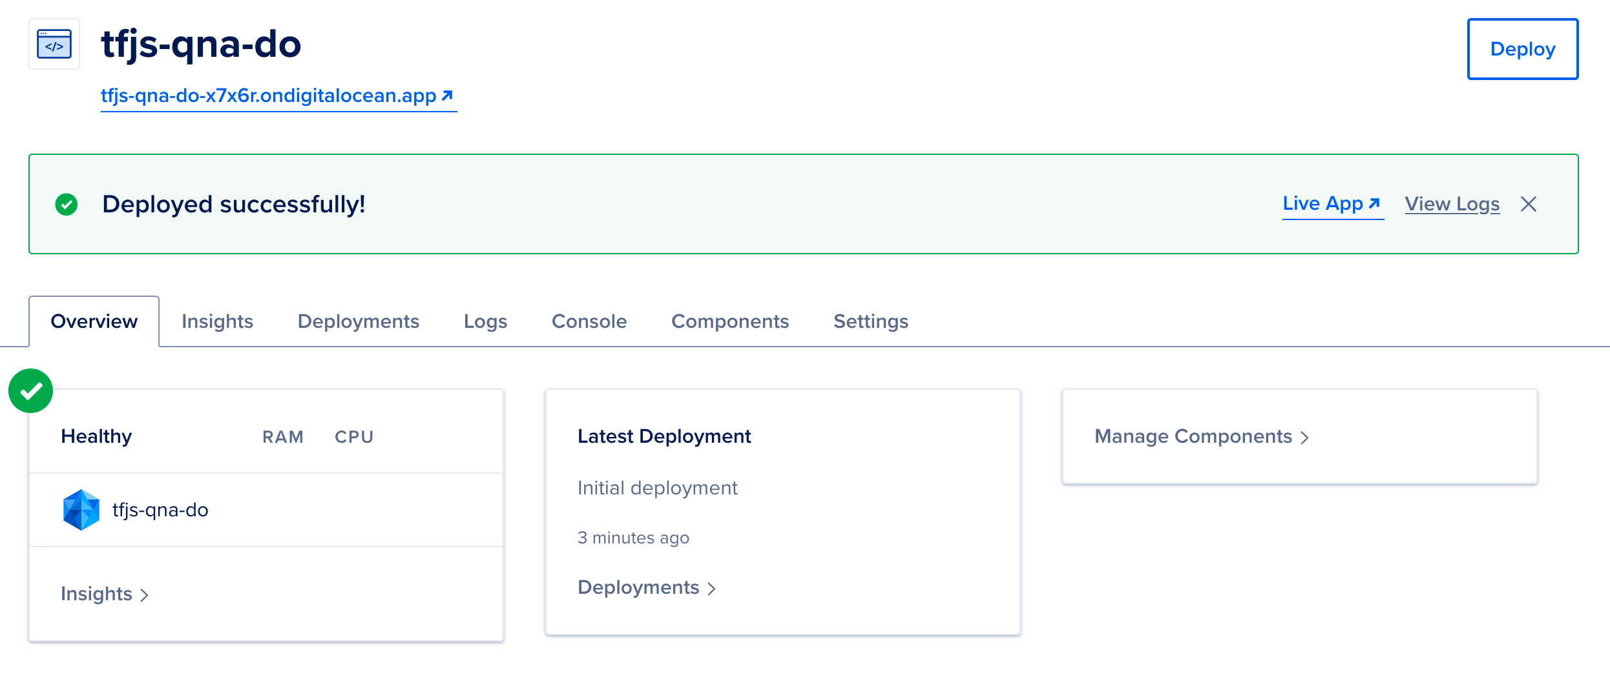Open Insights link in Healthy card

click(105, 594)
